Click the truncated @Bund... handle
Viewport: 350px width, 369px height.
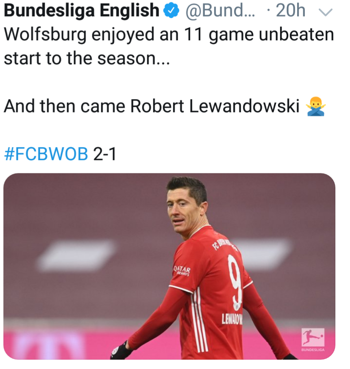[220, 11]
